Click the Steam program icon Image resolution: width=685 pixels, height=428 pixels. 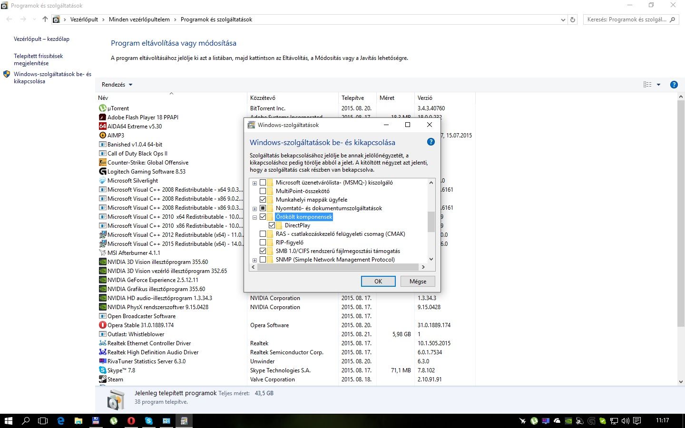coord(102,379)
